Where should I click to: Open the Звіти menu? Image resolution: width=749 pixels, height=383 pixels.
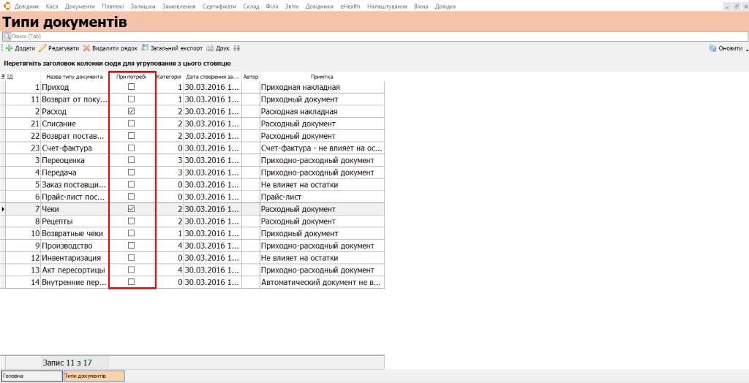click(x=293, y=7)
